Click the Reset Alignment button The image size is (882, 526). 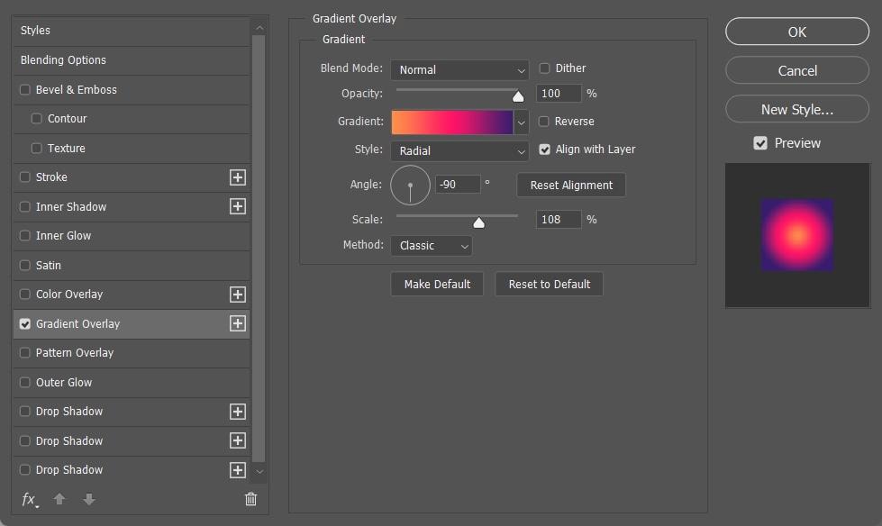(571, 185)
